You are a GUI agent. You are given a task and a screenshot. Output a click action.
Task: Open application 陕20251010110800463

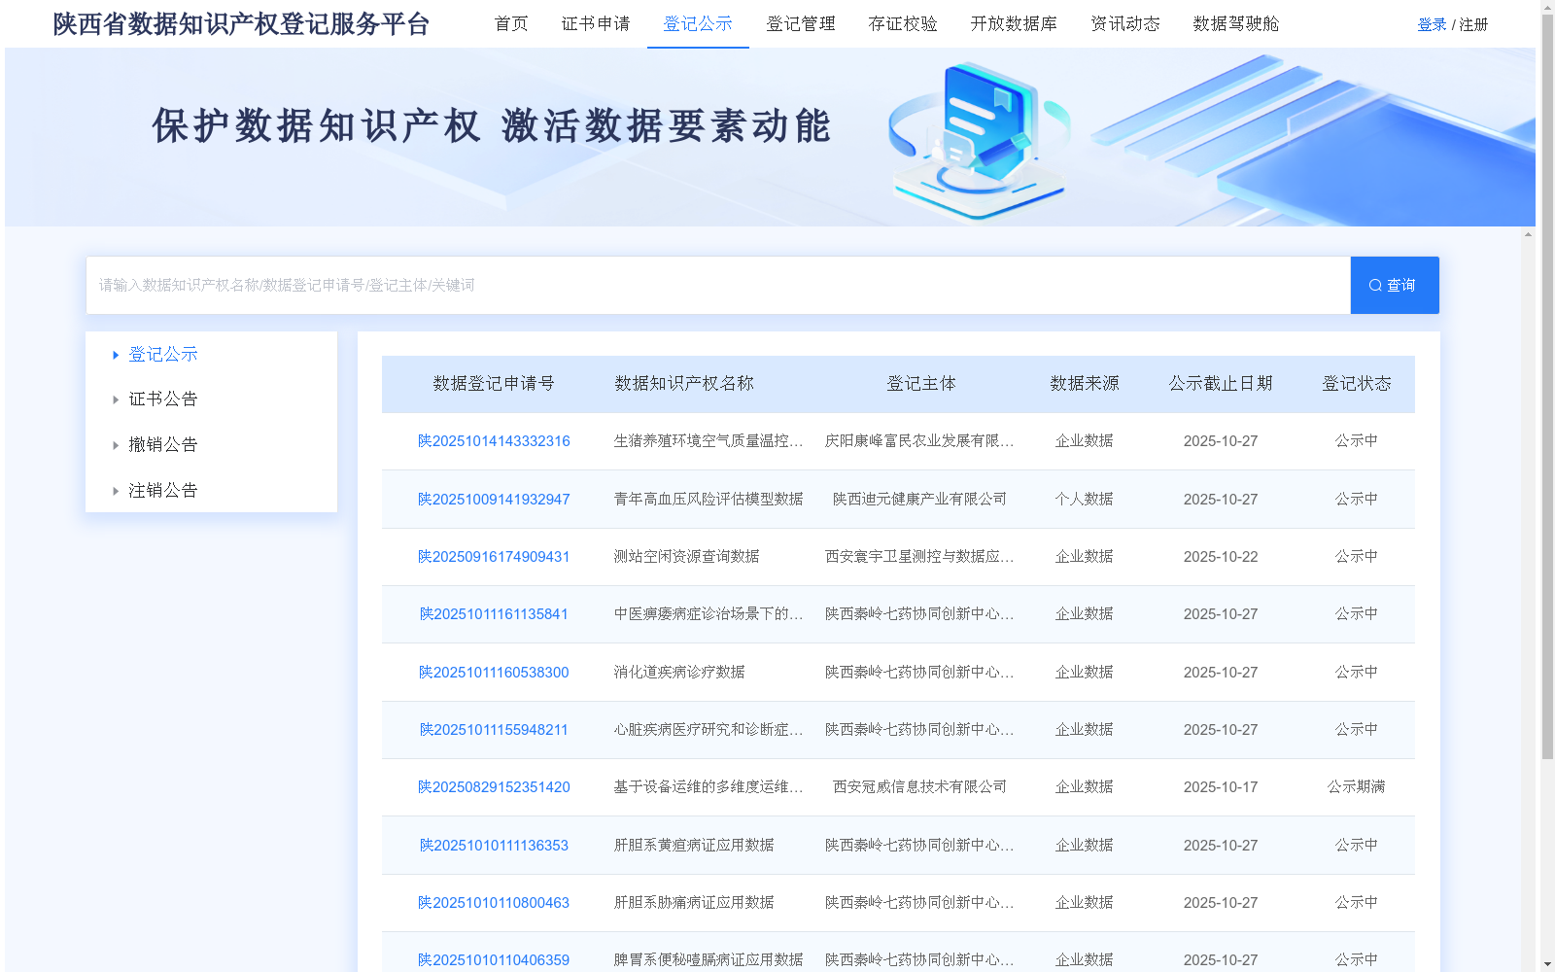coord(494,903)
